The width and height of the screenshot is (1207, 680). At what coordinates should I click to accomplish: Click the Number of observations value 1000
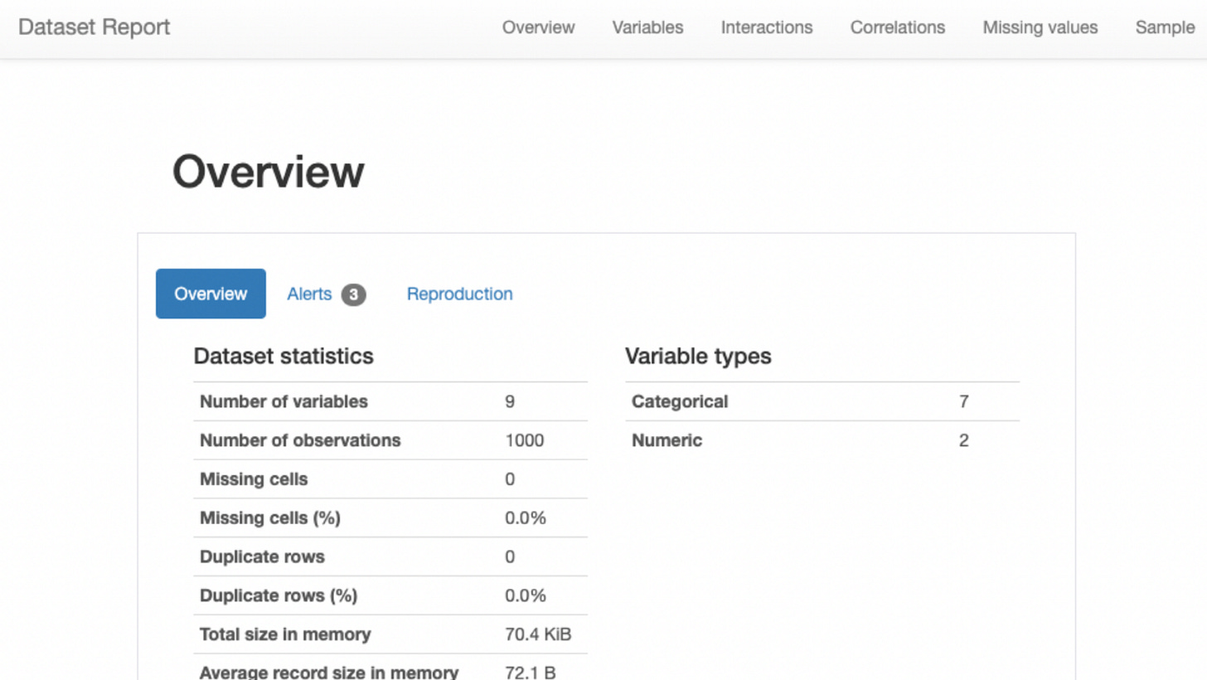coord(524,440)
